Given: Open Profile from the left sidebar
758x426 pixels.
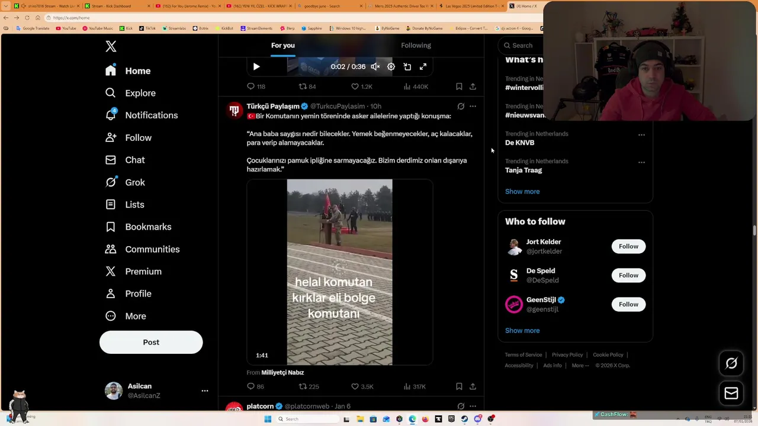Looking at the screenshot, I should (x=129, y=293).
